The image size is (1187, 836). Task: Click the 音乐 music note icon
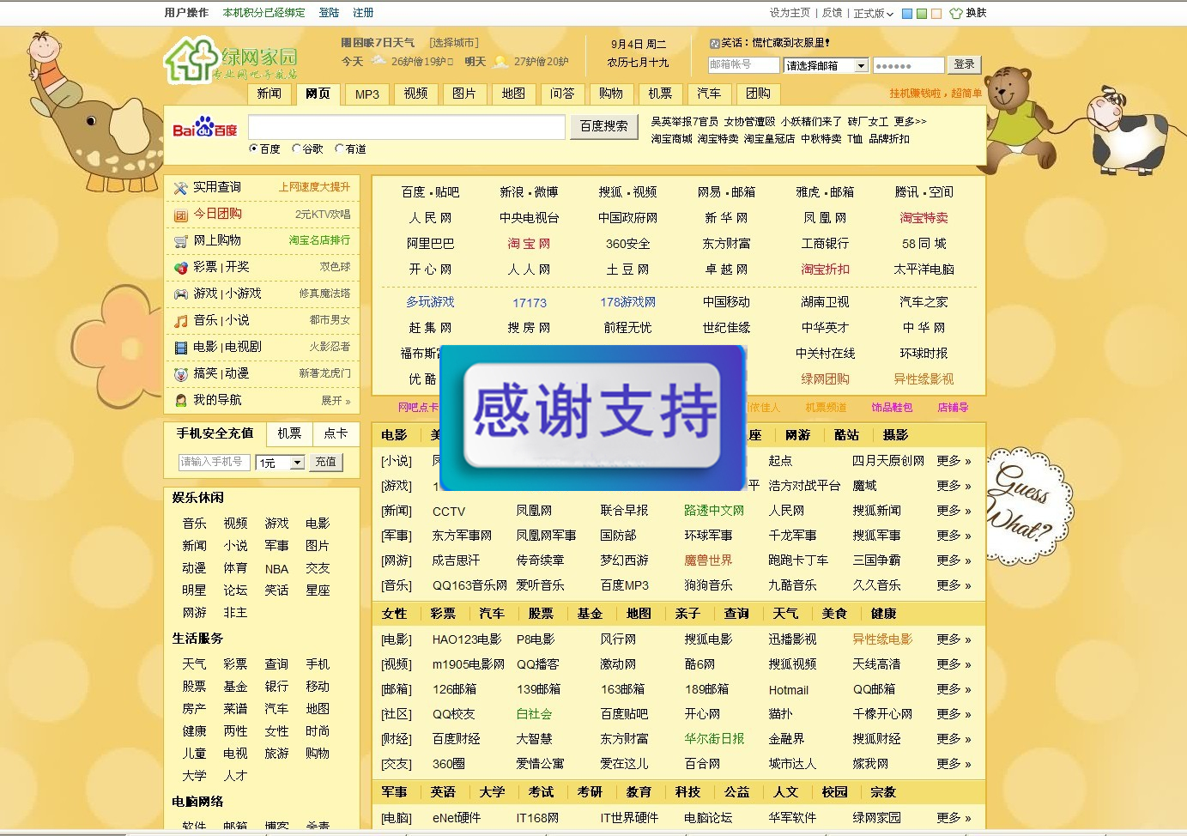point(180,321)
